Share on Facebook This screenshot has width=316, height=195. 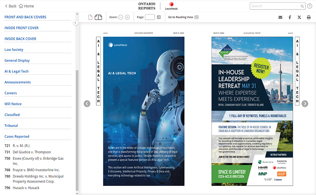pos(290,17)
